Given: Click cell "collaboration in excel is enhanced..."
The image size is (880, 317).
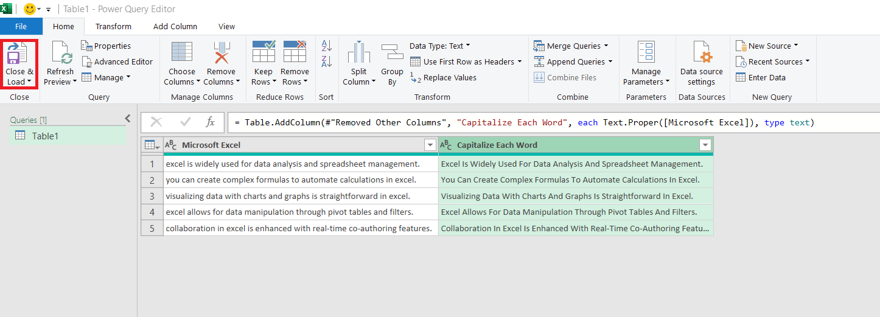Looking at the screenshot, I should coord(301,228).
